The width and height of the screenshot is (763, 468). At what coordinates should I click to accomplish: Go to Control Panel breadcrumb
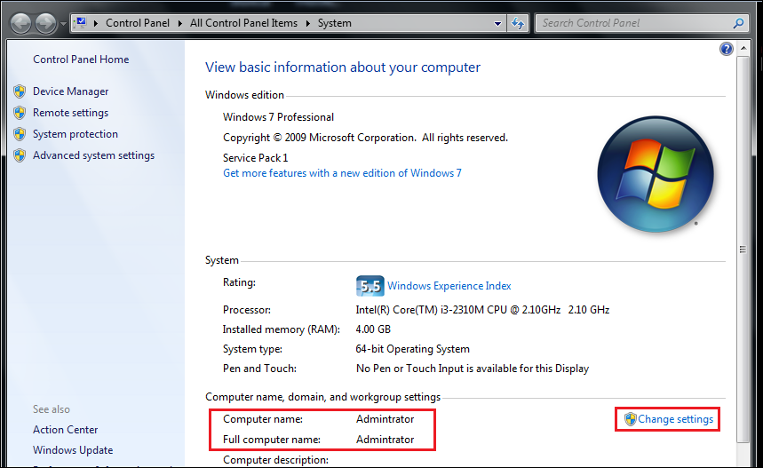click(138, 23)
